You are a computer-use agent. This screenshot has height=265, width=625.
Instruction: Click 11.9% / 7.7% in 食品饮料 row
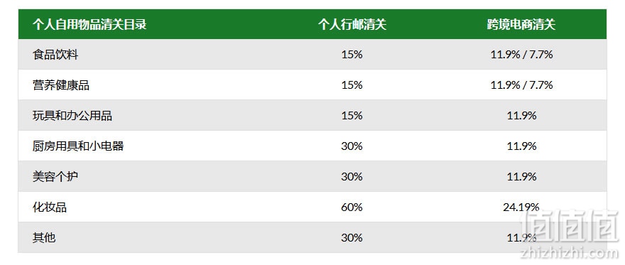(x=521, y=55)
